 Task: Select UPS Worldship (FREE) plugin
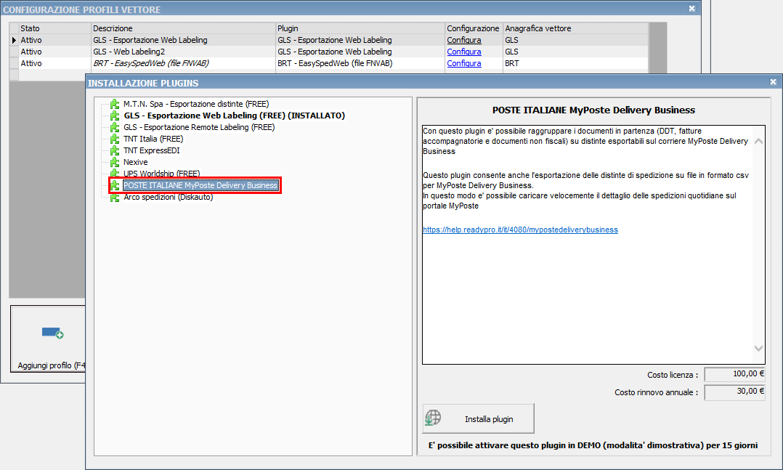click(162, 174)
